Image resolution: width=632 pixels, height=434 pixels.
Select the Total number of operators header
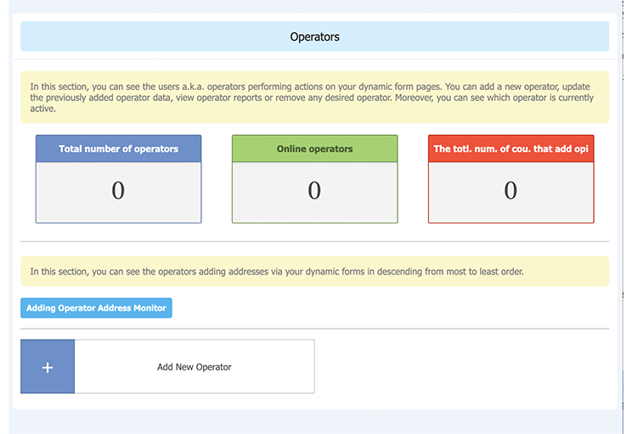pos(119,149)
